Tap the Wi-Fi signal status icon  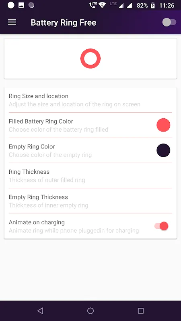click(x=102, y=6)
